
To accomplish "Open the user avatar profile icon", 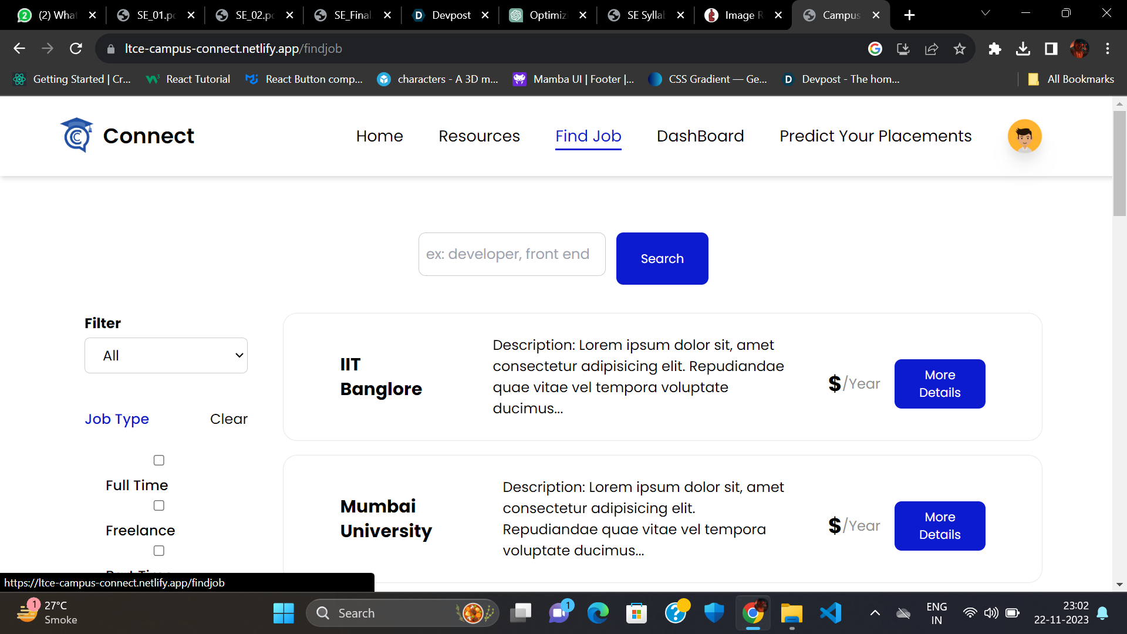I will click(1024, 136).
